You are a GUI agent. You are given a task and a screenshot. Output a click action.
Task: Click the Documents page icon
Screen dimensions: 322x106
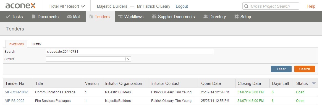(34, 17)
